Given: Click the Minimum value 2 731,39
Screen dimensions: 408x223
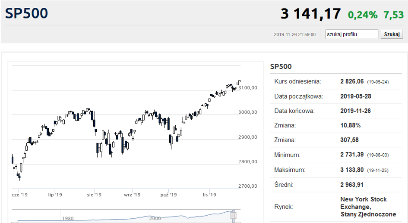Looking at the screenshot, I should coord(352,155).
